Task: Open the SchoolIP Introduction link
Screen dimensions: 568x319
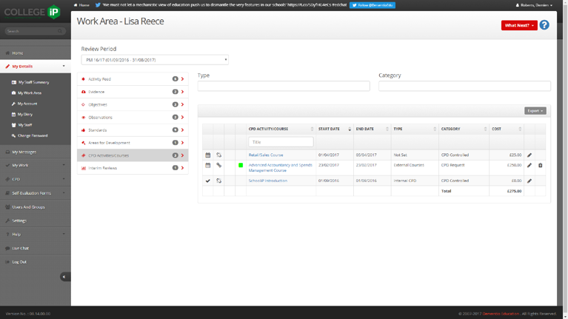Action: (x=267, y=181)
